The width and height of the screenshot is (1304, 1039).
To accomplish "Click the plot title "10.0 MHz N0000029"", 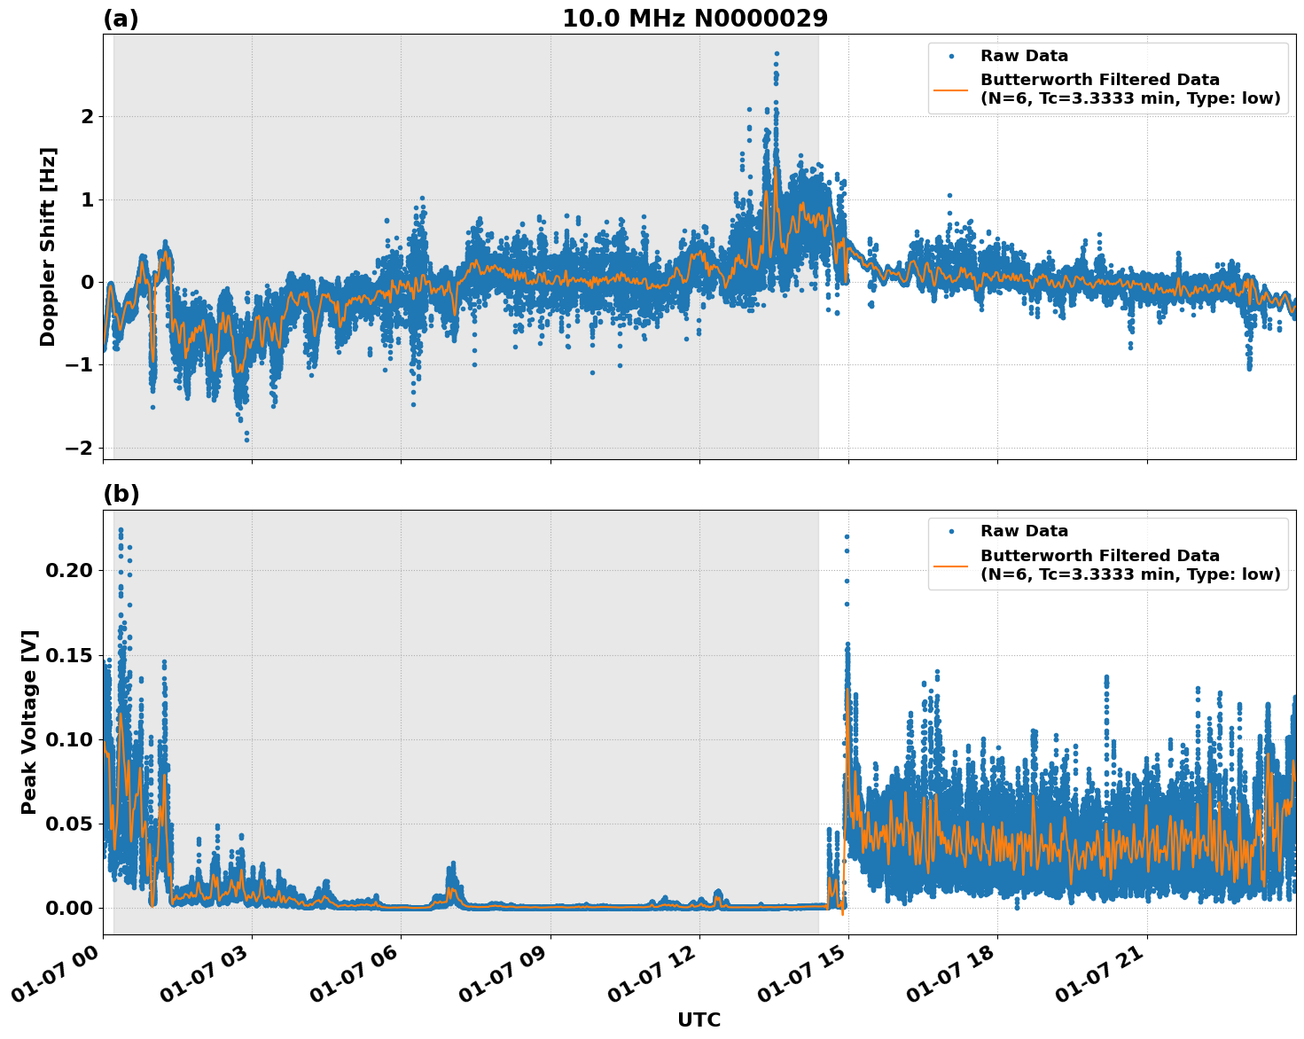I will [x=695, y=19].
